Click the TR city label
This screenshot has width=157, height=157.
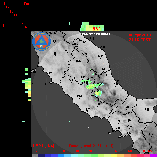(83, 77)
